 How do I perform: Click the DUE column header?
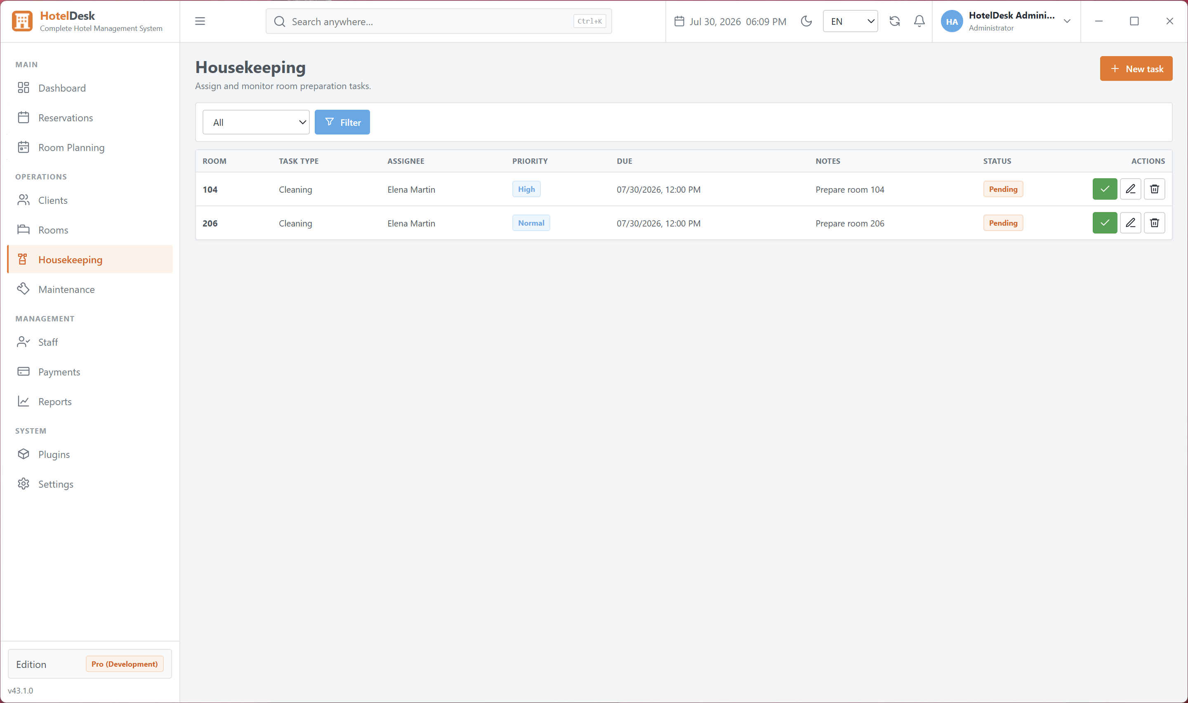[624, 161]
